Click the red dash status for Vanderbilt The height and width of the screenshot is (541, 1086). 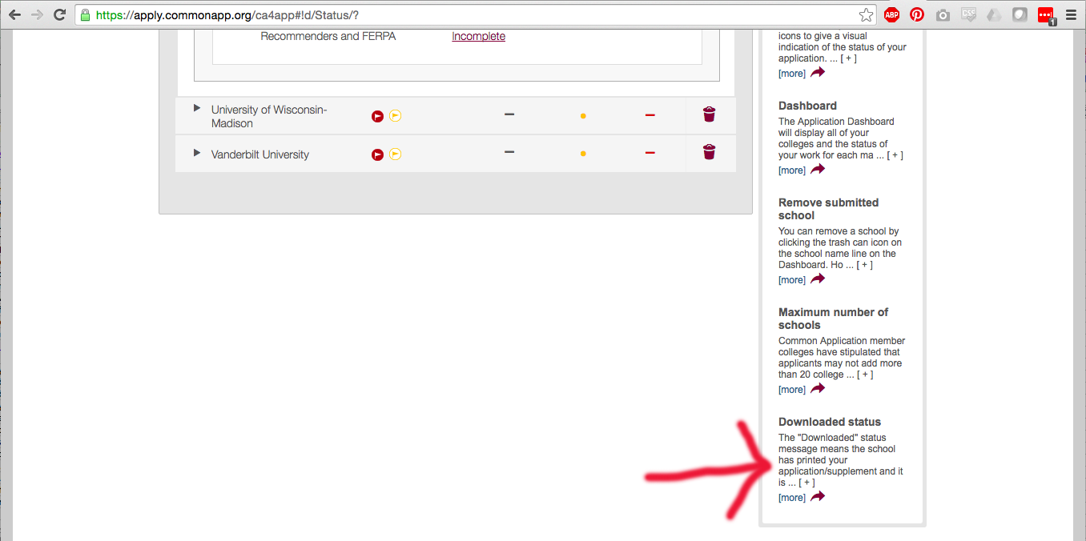click(x=650, y=152)
